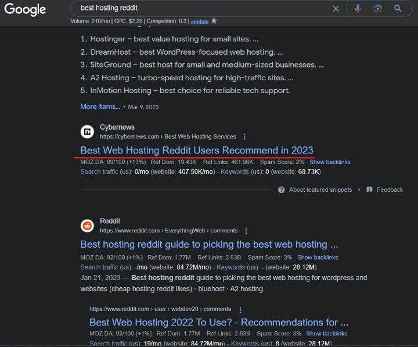Click the star icon beside competition stats
The width and height of the screenshot is (418, 347).
tap(214, 20)
